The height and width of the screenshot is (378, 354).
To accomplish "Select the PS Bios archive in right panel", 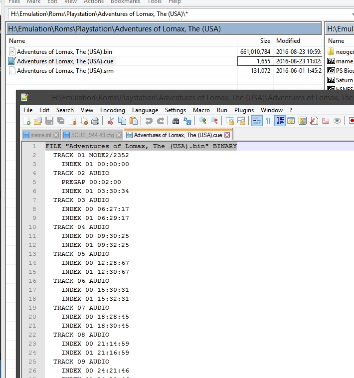I will tap(340, 71).
